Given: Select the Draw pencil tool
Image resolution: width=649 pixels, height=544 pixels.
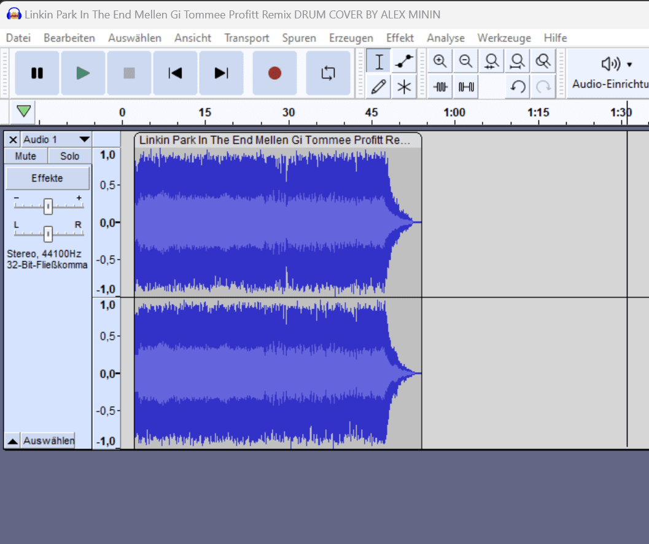Looking at the screenshot, I should pyautogui.click(x=379, y=87).
